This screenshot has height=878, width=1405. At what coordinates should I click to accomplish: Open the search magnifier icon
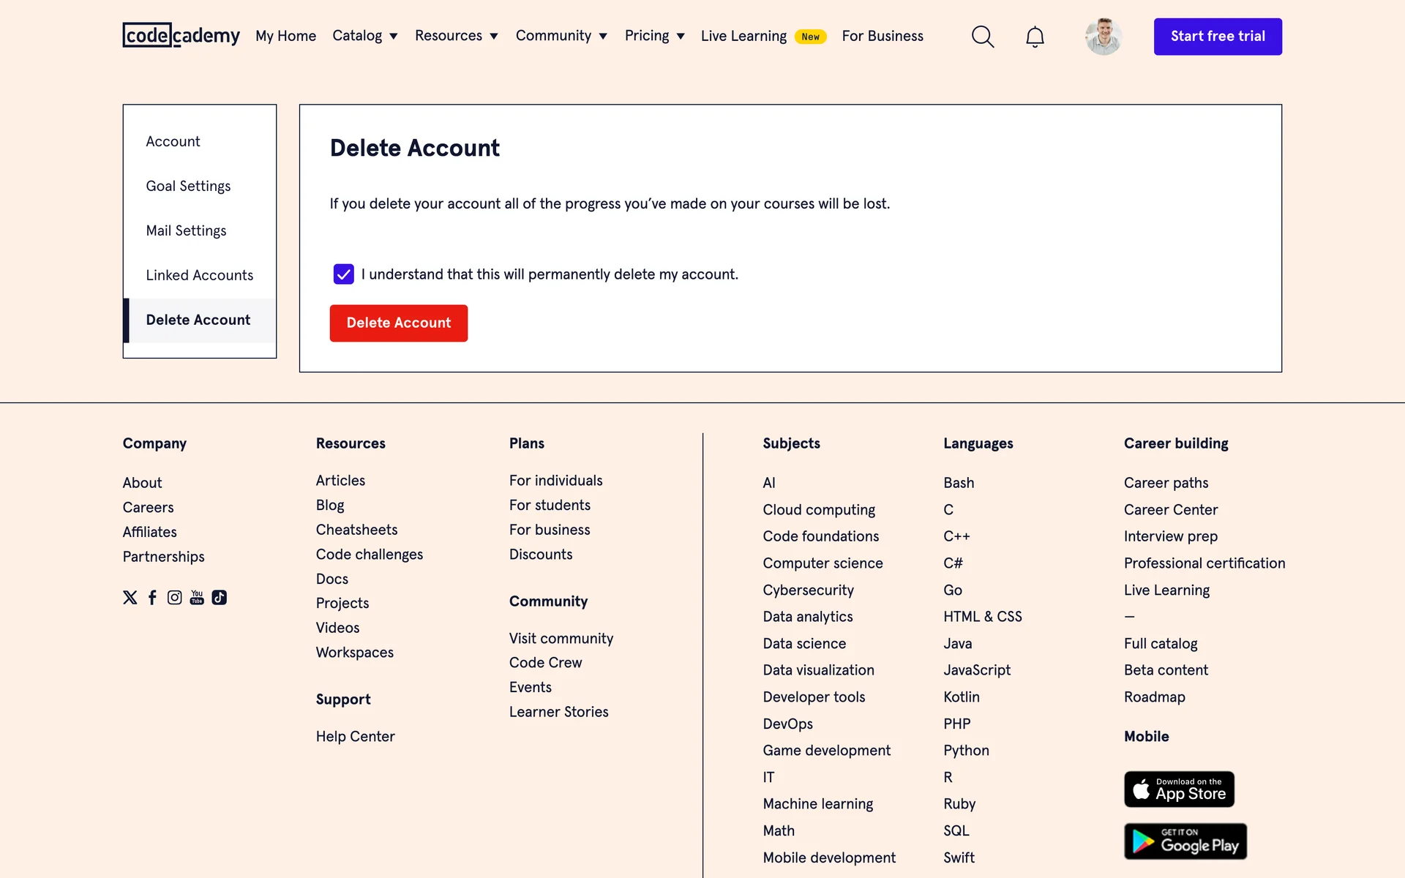point(982,37)
